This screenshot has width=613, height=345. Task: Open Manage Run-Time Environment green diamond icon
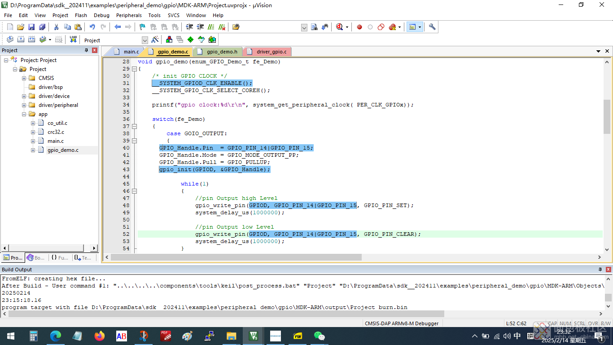tap(191, 40)
